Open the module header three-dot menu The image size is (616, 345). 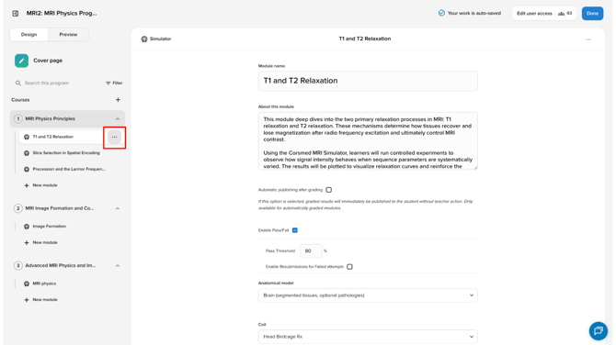click(x=588, y=39)
